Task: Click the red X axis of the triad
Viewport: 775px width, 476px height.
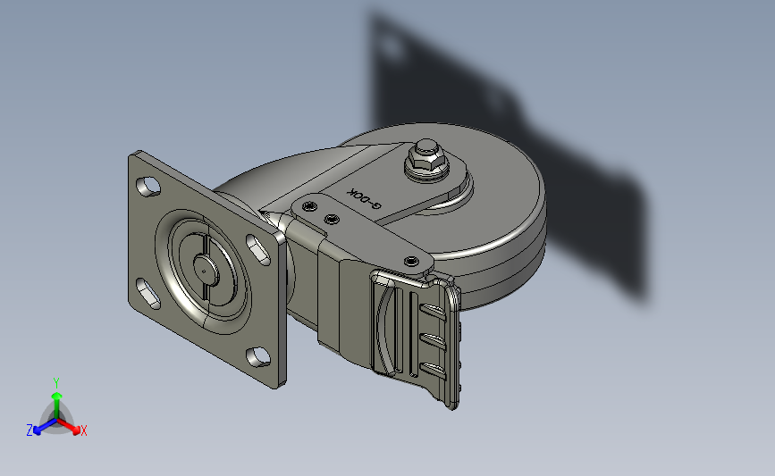Action: (69, 427)
